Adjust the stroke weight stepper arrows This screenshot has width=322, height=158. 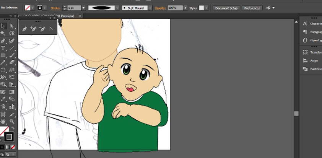tap(65, 8)
